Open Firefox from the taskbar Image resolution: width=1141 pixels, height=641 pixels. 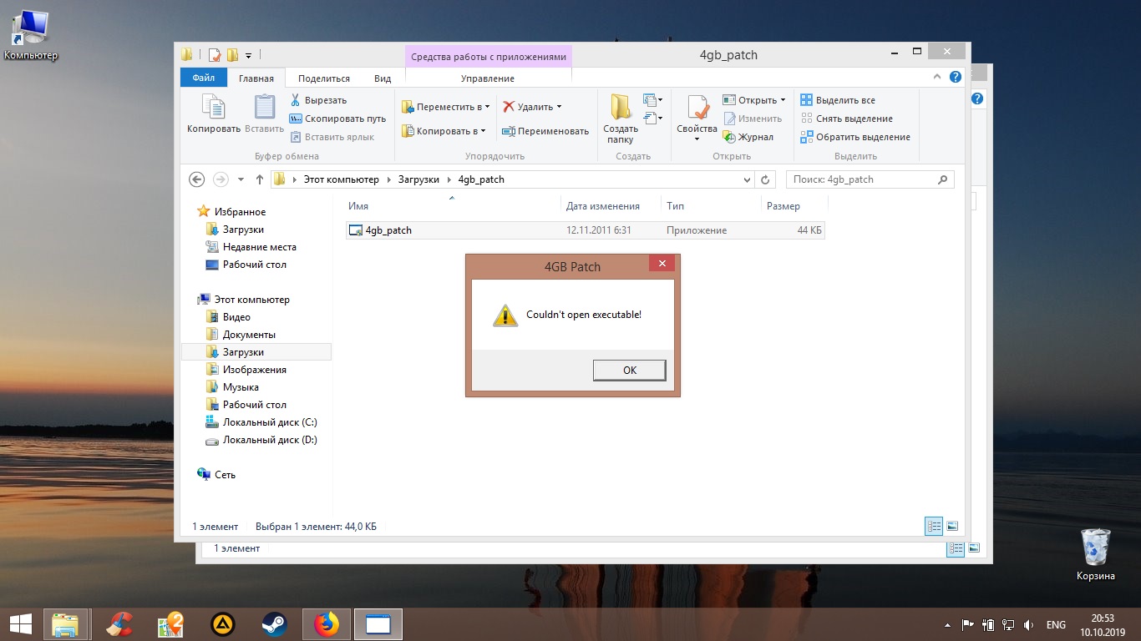[327, 624]
